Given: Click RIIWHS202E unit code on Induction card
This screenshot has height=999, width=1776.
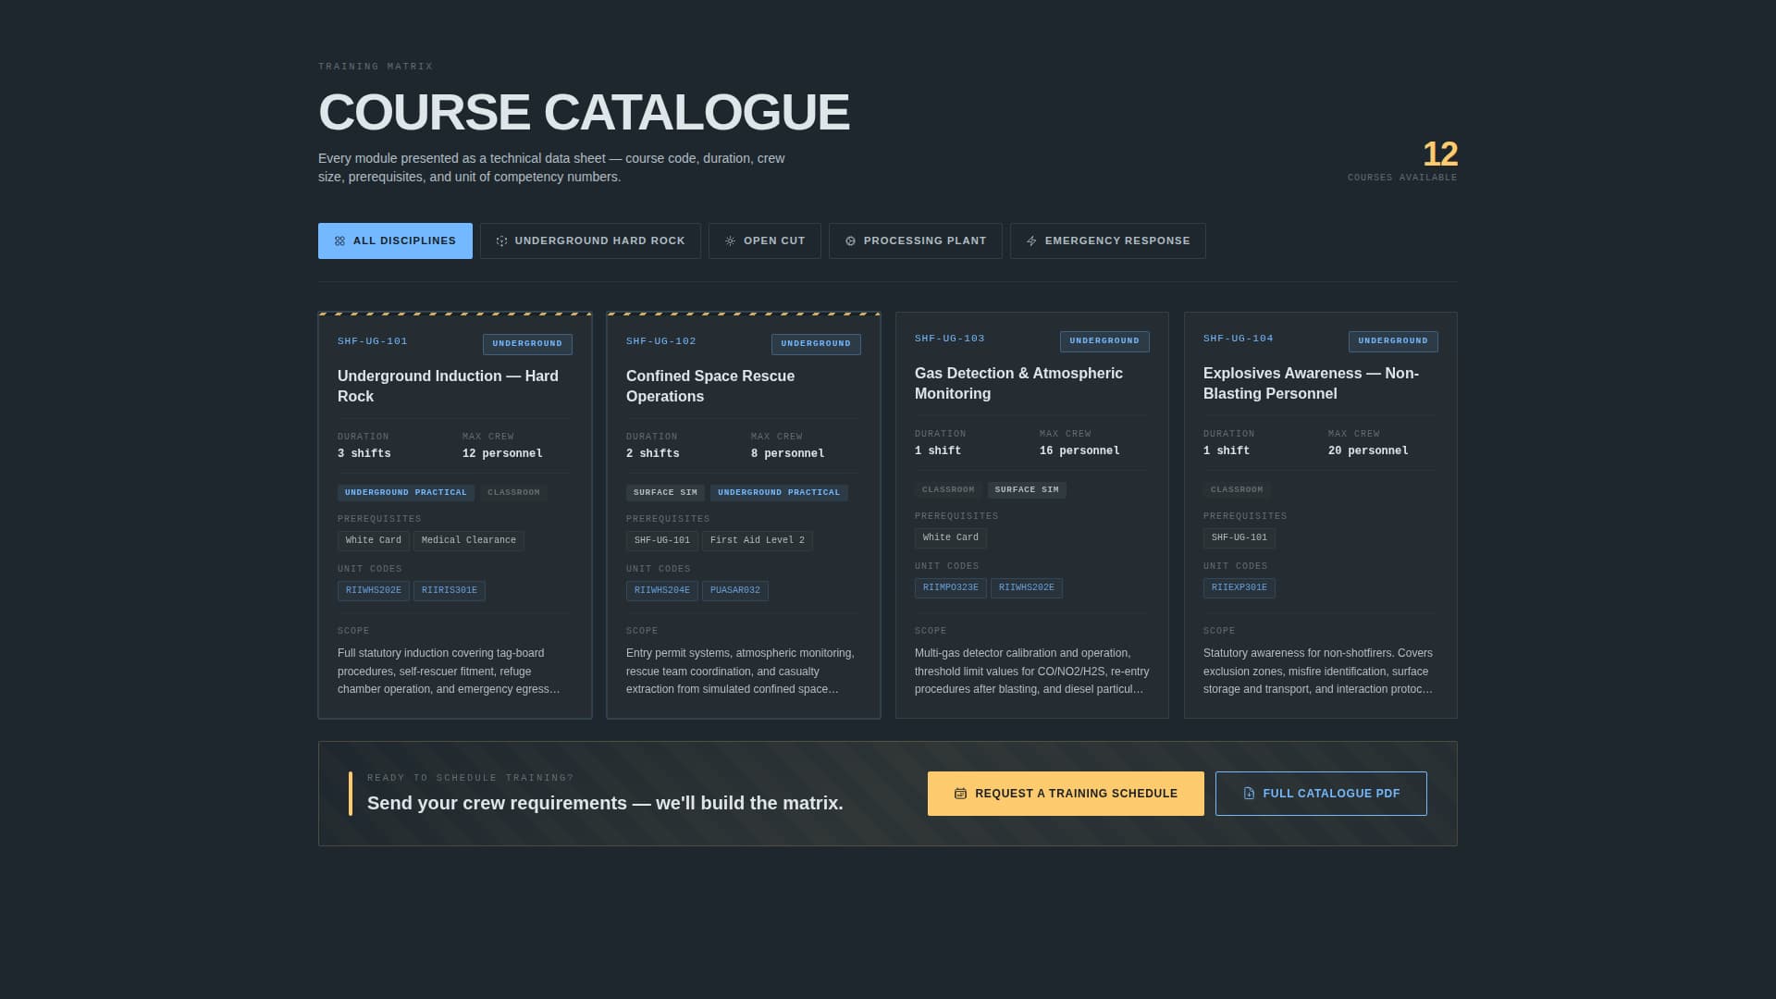Looking at the screenshot, I should pyautogui.click(x=374, y=591).
